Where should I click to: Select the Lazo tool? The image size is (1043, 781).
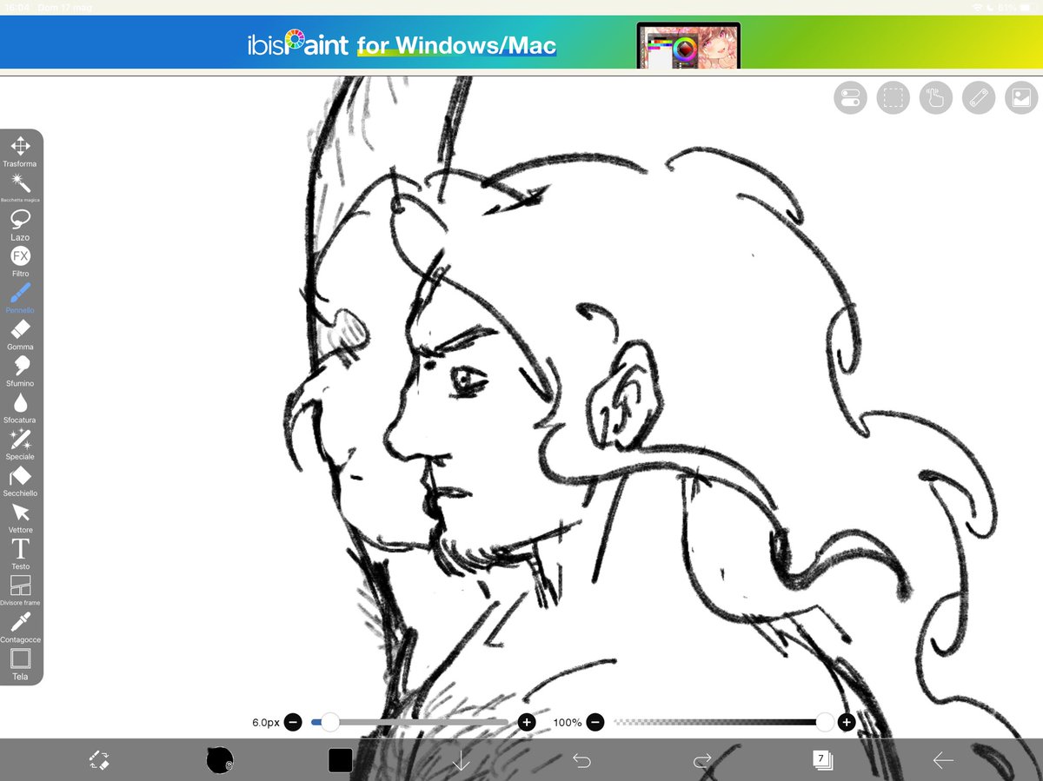(20, 225)
